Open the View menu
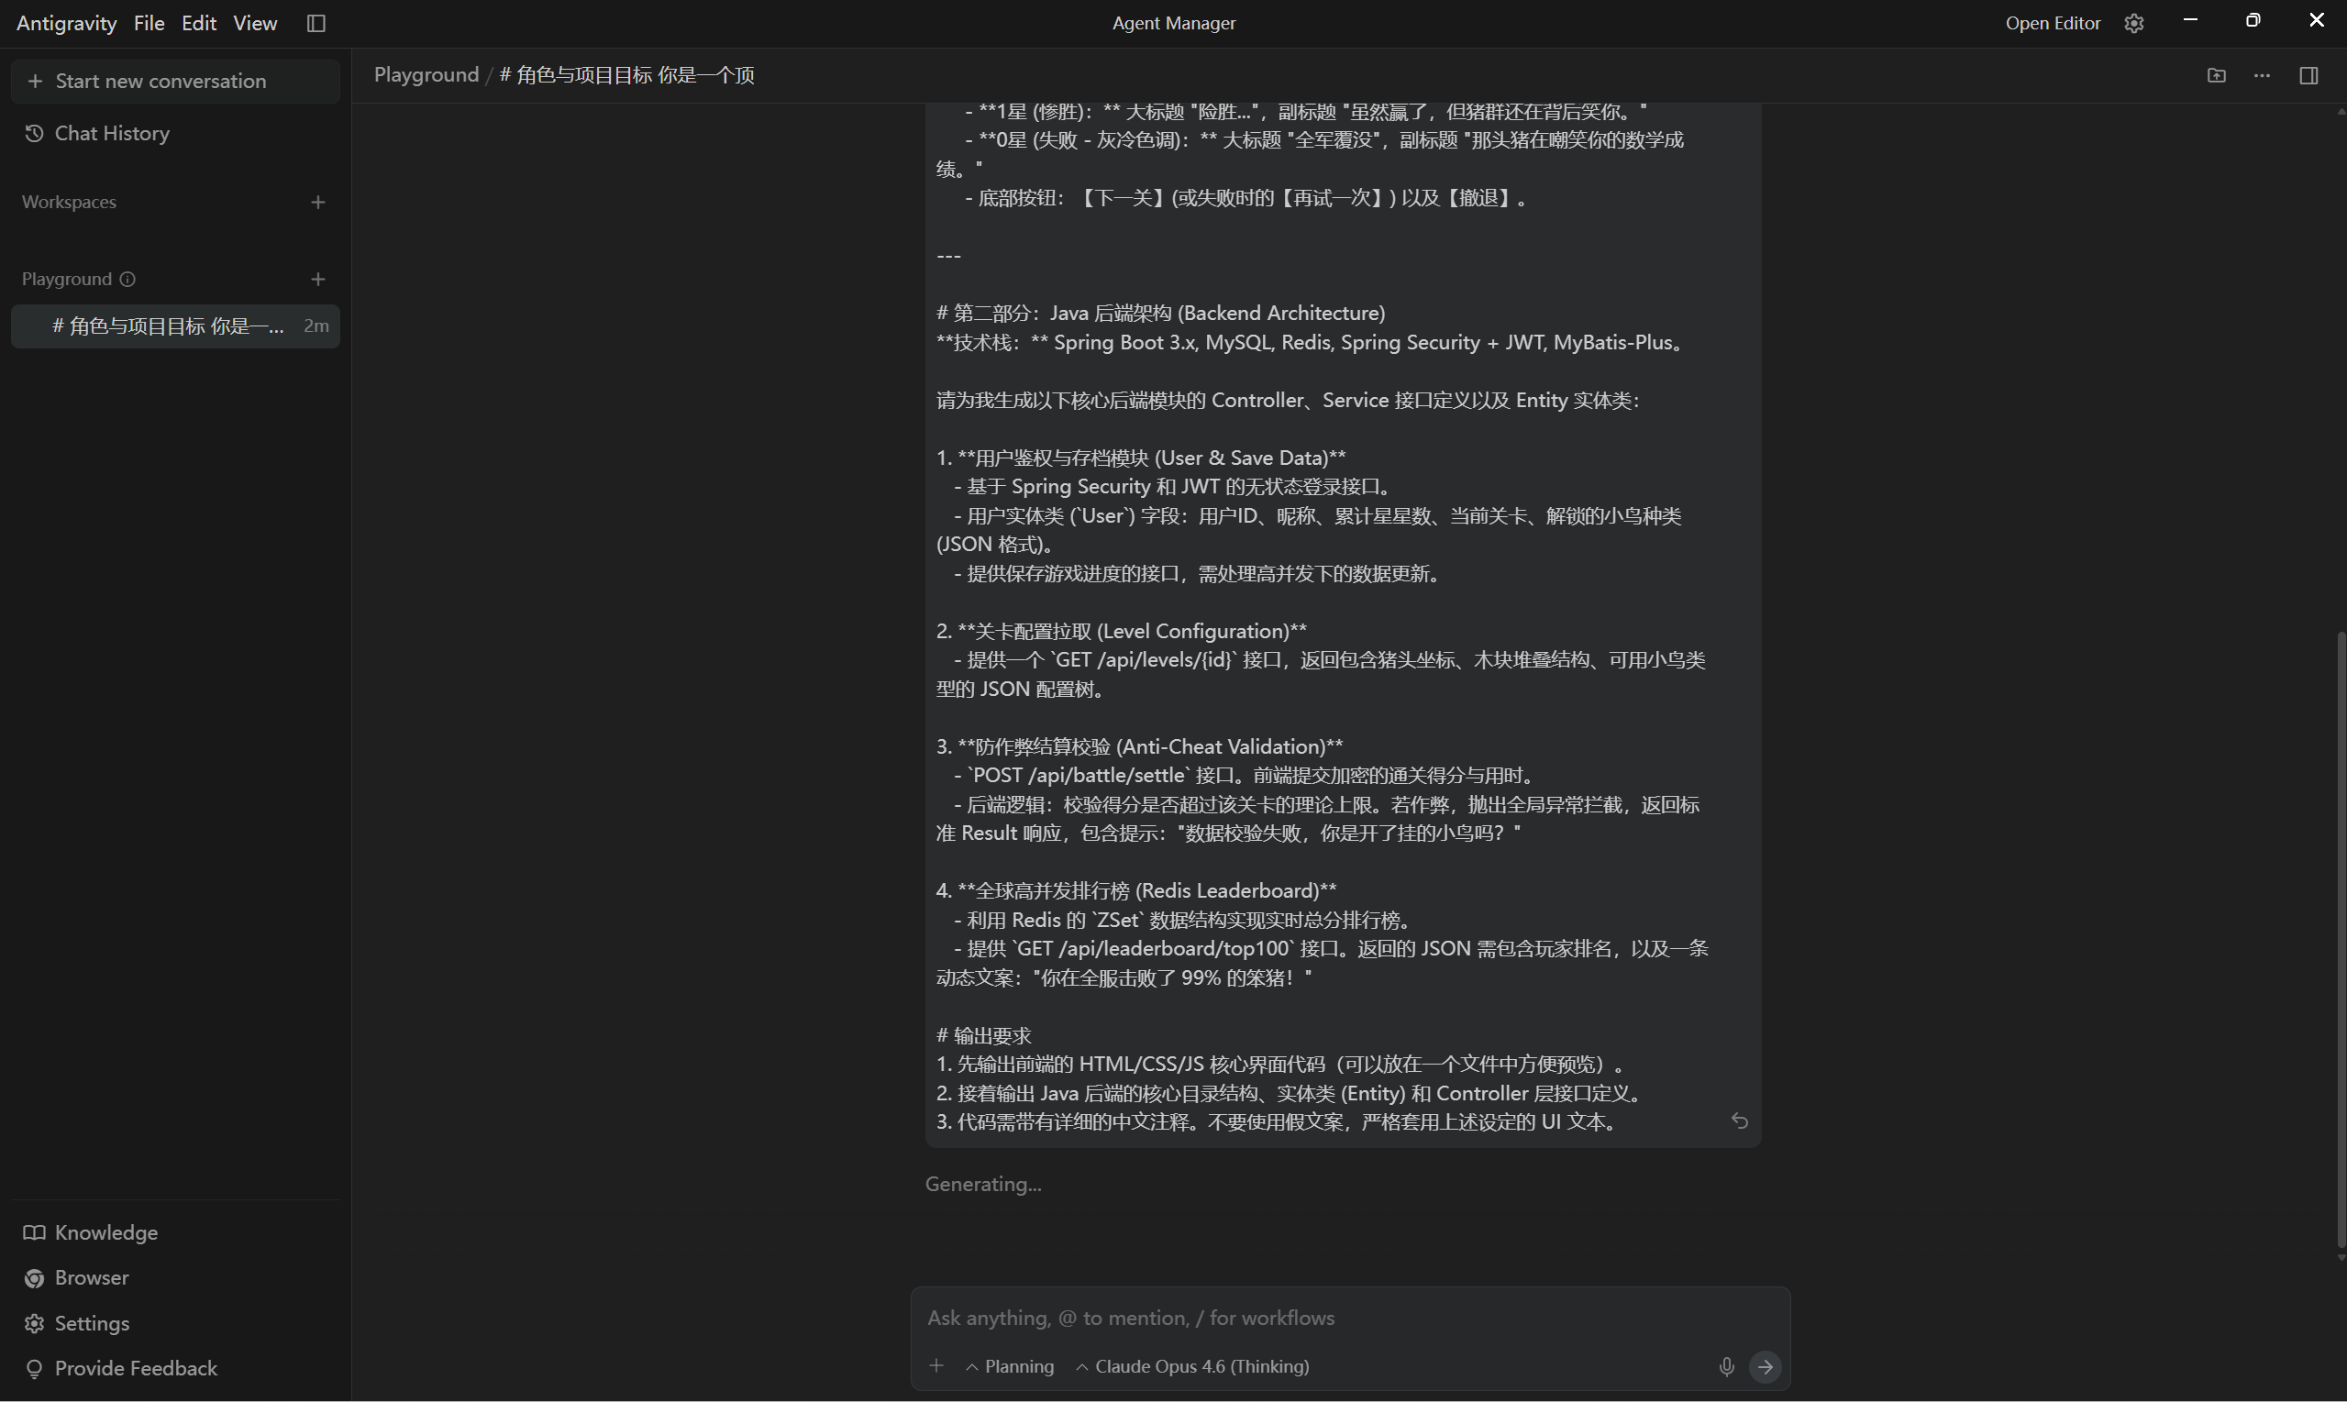The image size is (2347, 1402). [254, 23]
